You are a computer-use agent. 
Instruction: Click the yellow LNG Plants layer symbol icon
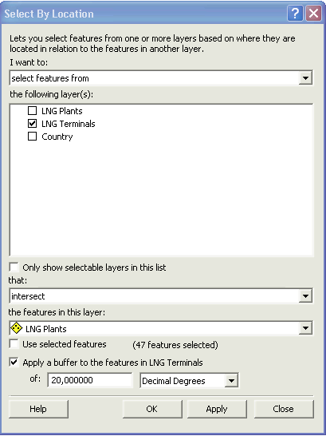coord(16,328)
